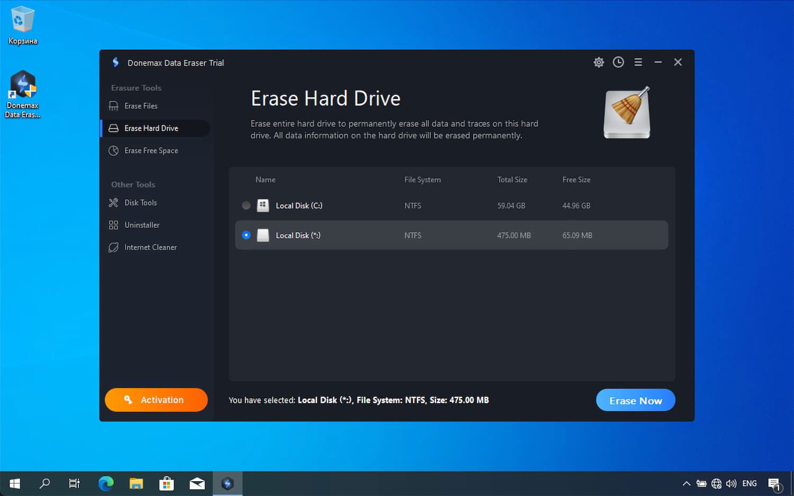
Task: Open taskbar search magnifier
Action: click(x=45, y=483)
